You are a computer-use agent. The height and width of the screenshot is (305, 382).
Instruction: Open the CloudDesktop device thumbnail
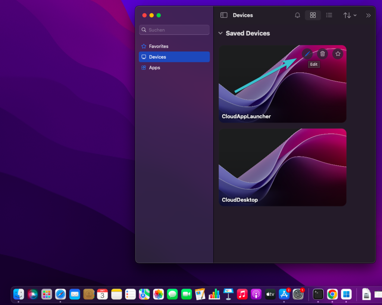pos(282,167)
